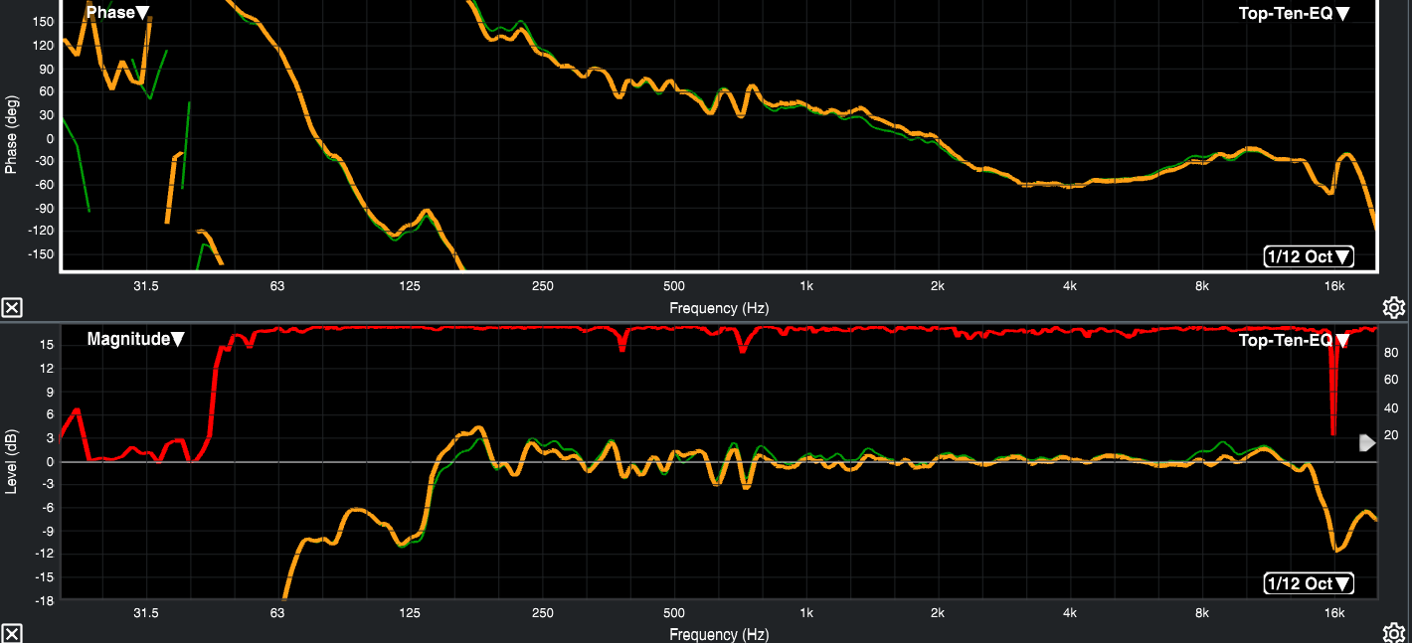Click Frequency (Hz) label under Magnitude plot
The height and width of the screenshot is (643, 1412).
(718, 634)
